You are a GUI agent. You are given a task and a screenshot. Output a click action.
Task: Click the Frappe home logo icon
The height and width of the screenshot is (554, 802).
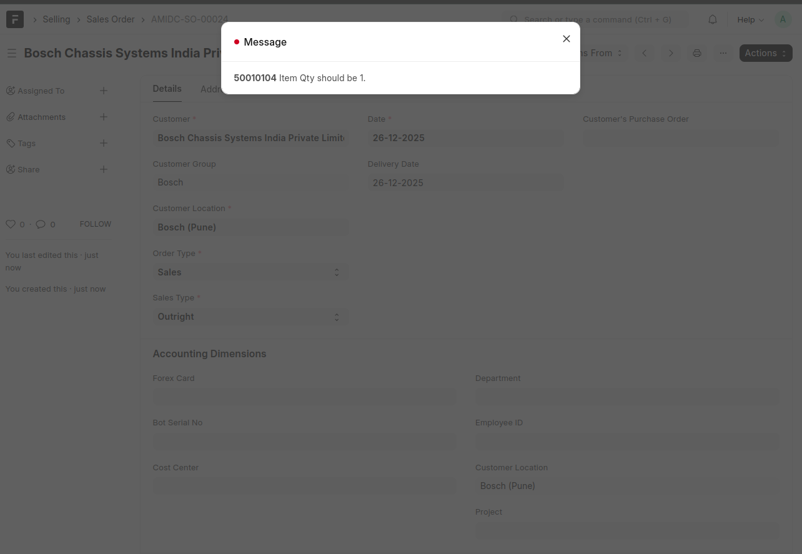[x=15, y=19]
